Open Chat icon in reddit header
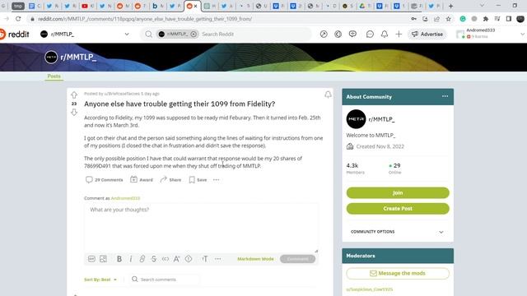The image size is (527, 296). click(370, 34)
